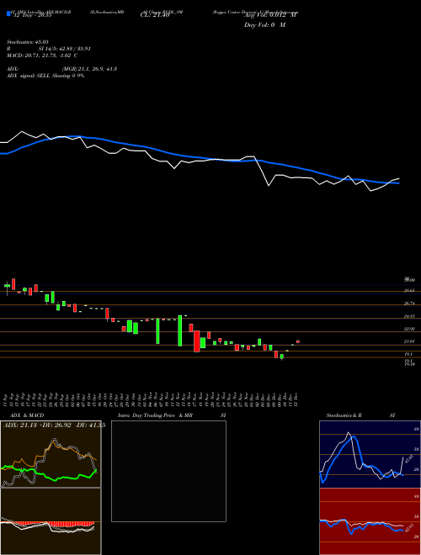This screenshot has width=421, height=555.
Task: Open the red RSI chart panel
Action: pyautogui.click(x=370, y=521)
